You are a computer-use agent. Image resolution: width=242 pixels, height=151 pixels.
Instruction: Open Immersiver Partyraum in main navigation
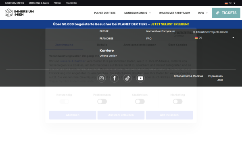175,13
